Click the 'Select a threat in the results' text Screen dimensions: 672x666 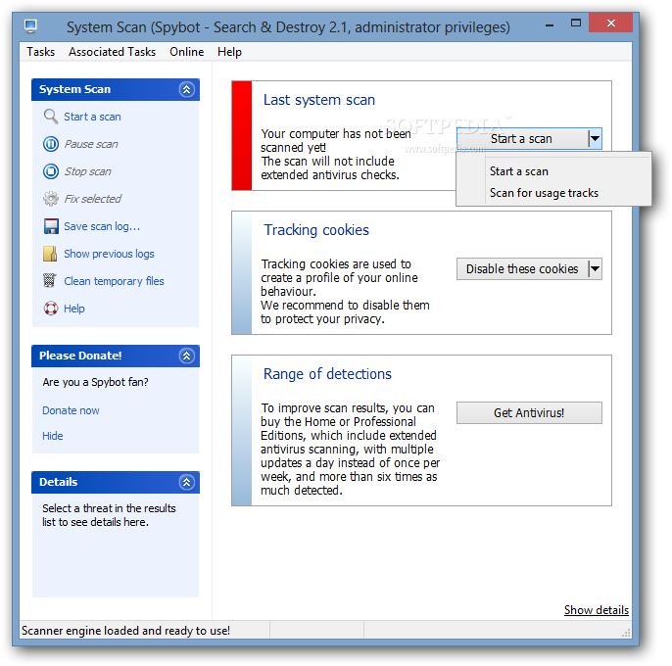tap(109, 508)
